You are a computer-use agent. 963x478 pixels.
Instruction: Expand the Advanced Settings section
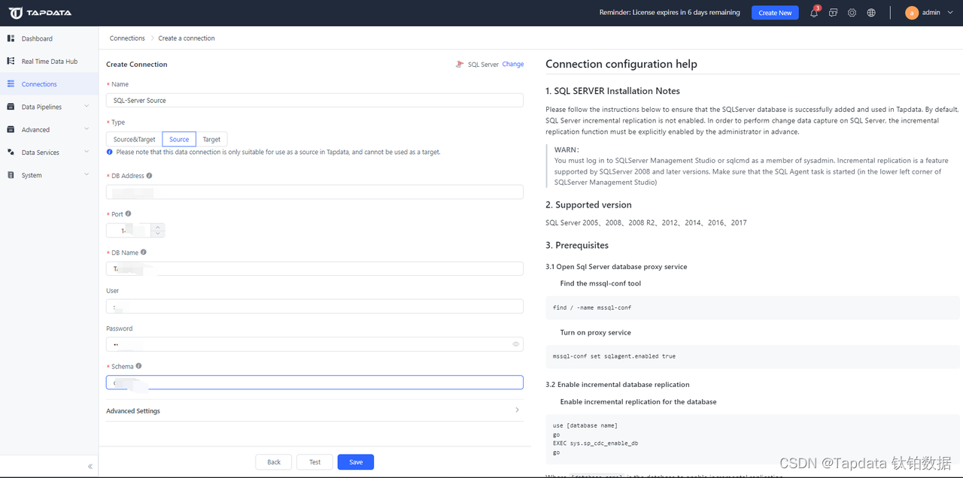tap(314, 410)
